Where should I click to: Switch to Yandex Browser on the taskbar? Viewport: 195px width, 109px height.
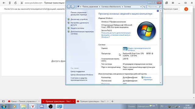pos(33,107)
